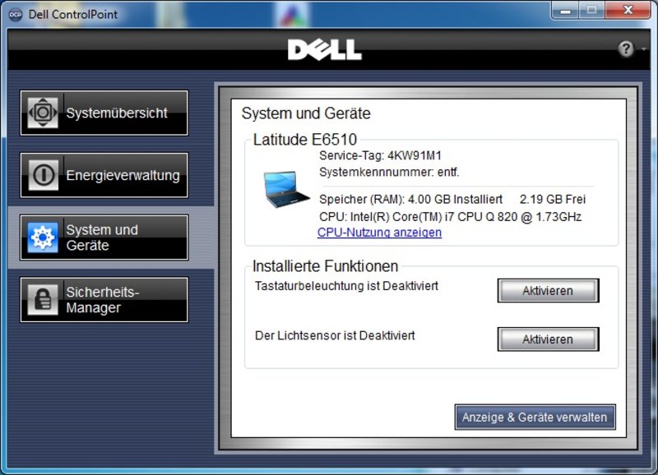Click the Energieverwaltung power icon
The height and width of the screenshot is (475, 658).
pos(43,175)
